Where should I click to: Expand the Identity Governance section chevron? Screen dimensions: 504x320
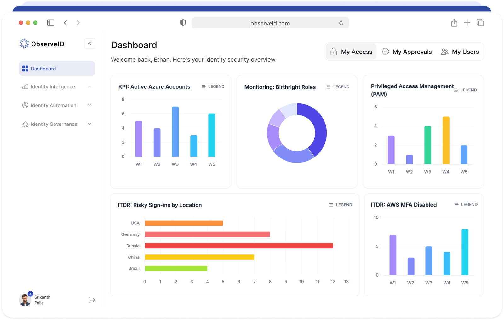89,124
